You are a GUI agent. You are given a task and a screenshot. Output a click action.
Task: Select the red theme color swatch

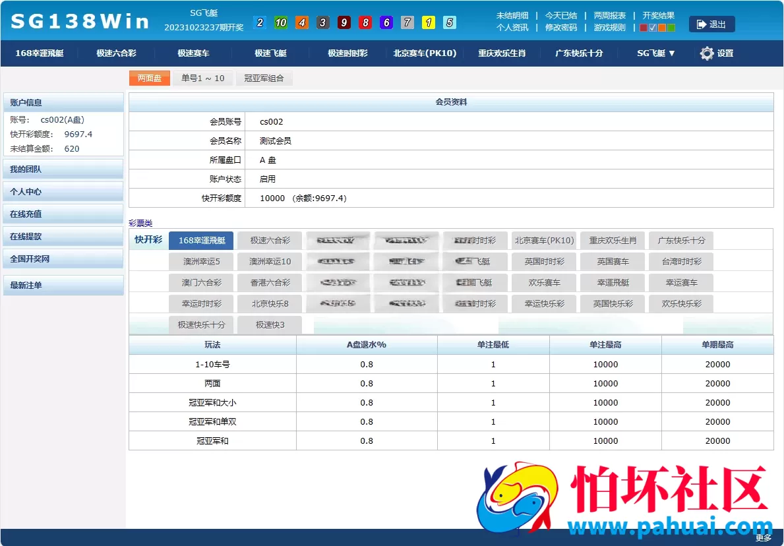(644, 28)
